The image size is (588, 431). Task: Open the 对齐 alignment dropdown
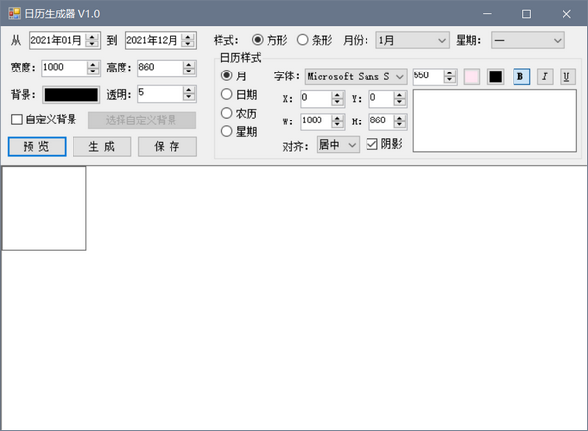[338, 145]
